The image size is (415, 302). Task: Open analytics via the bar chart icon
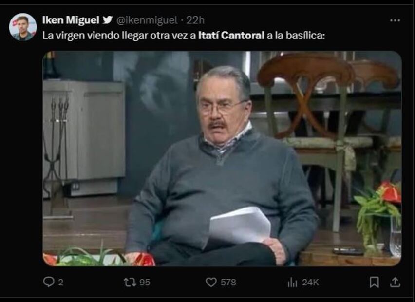coord(292,282)
